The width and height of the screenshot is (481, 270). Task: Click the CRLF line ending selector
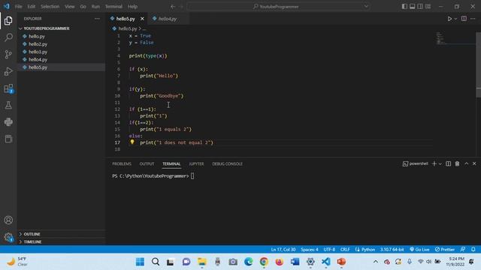[x=345, y=250]
